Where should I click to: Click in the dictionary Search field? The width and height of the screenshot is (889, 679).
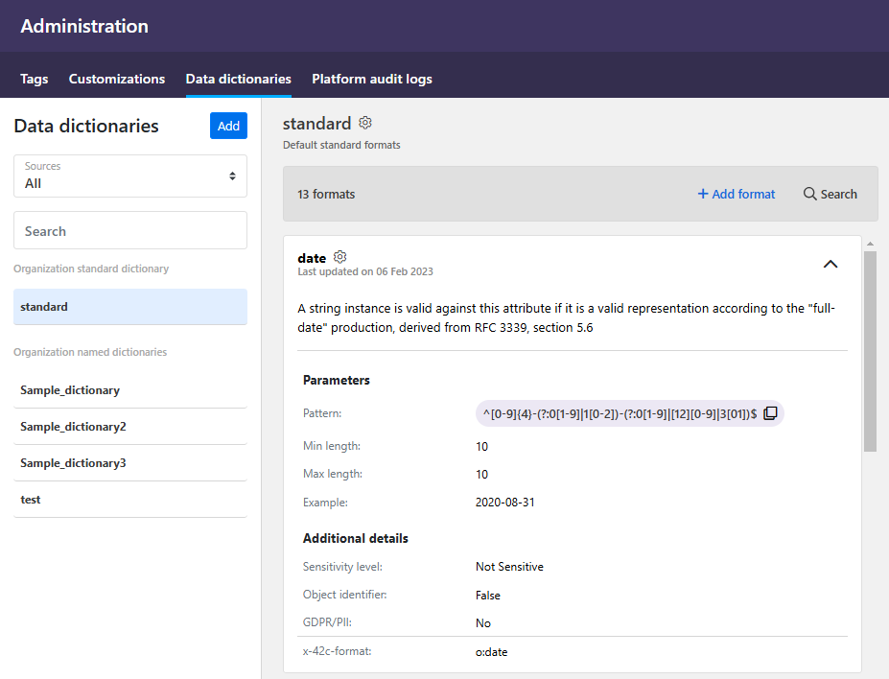[x=130, y=231]
